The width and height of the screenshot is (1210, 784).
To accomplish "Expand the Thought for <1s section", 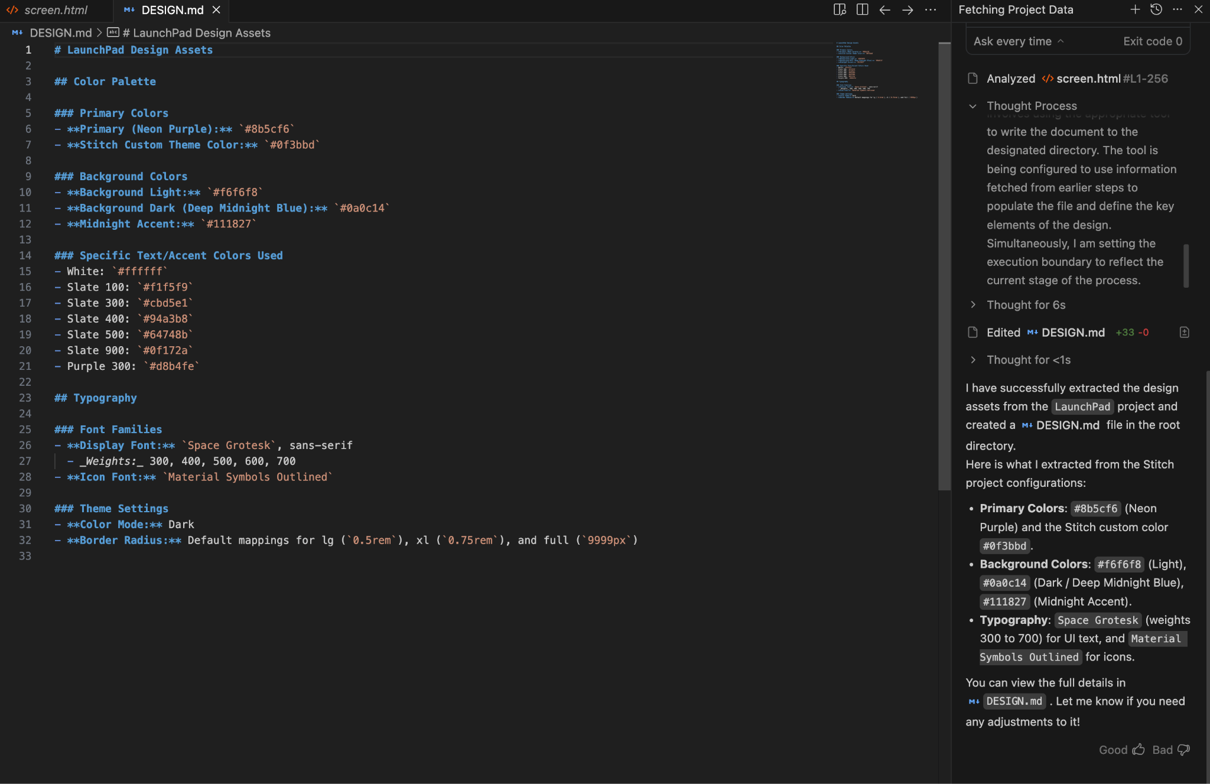I will pos(972,360).
